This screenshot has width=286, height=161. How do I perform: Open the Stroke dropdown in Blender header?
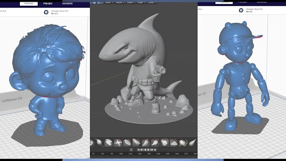[131, 3]
